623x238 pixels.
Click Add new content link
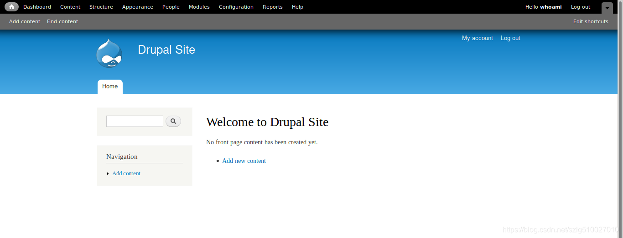tap(244, 161)
